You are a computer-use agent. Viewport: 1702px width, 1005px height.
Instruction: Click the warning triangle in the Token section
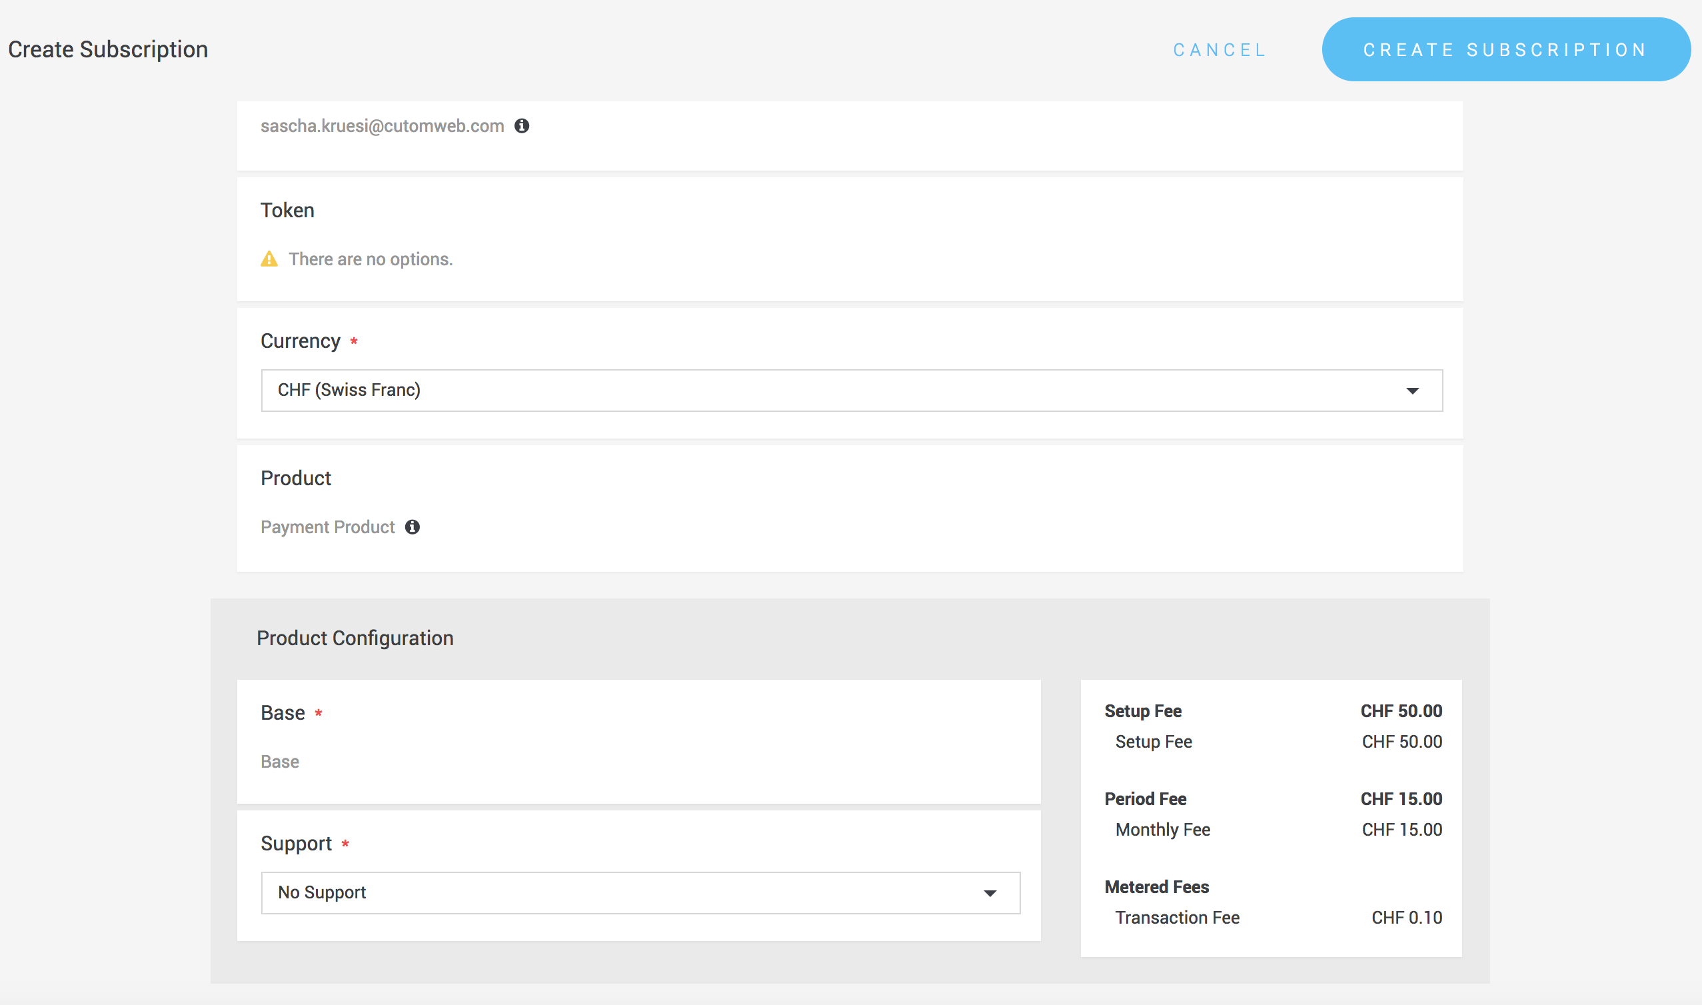(x=270, y=259)
